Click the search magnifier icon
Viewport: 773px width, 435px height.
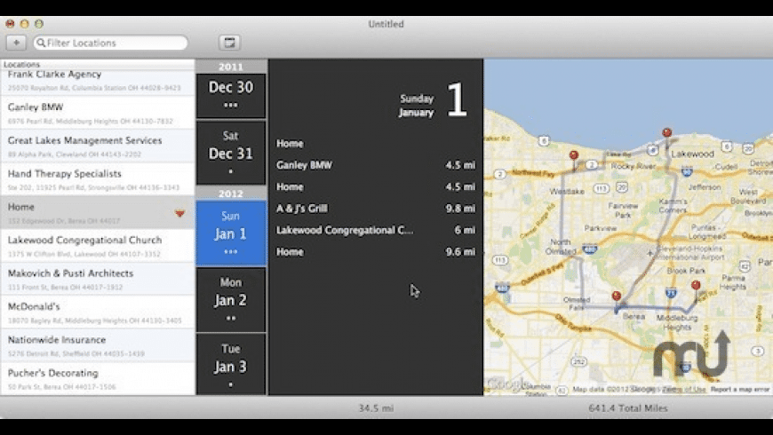coord(42,43)
